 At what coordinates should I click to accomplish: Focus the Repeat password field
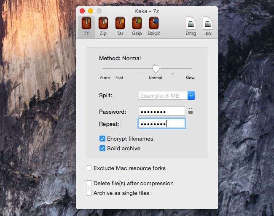pos(161,124)
